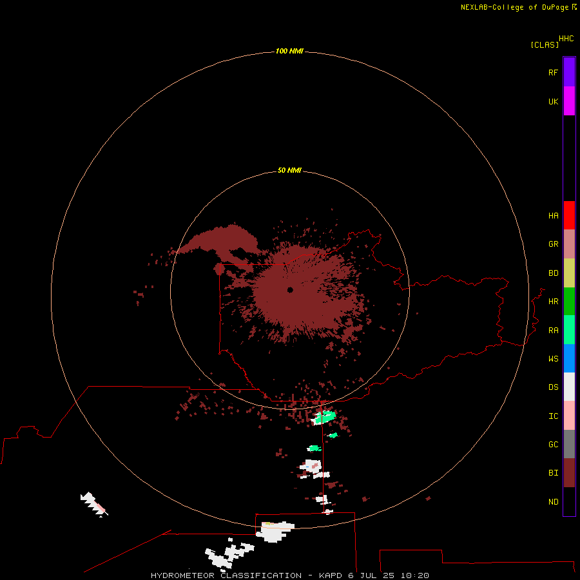Click the HR legend label
Screen dimensions: 580x580
(x=554, y=302)
